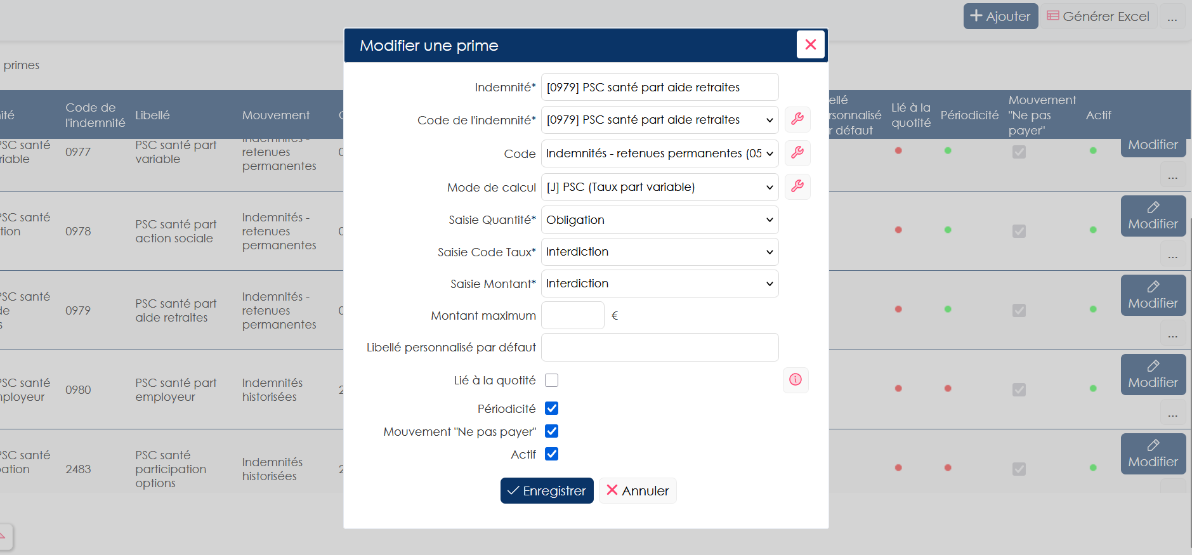Expand the Mode de calcul dropdown
Screen dimensions: 1192x555
pos(660,187)
